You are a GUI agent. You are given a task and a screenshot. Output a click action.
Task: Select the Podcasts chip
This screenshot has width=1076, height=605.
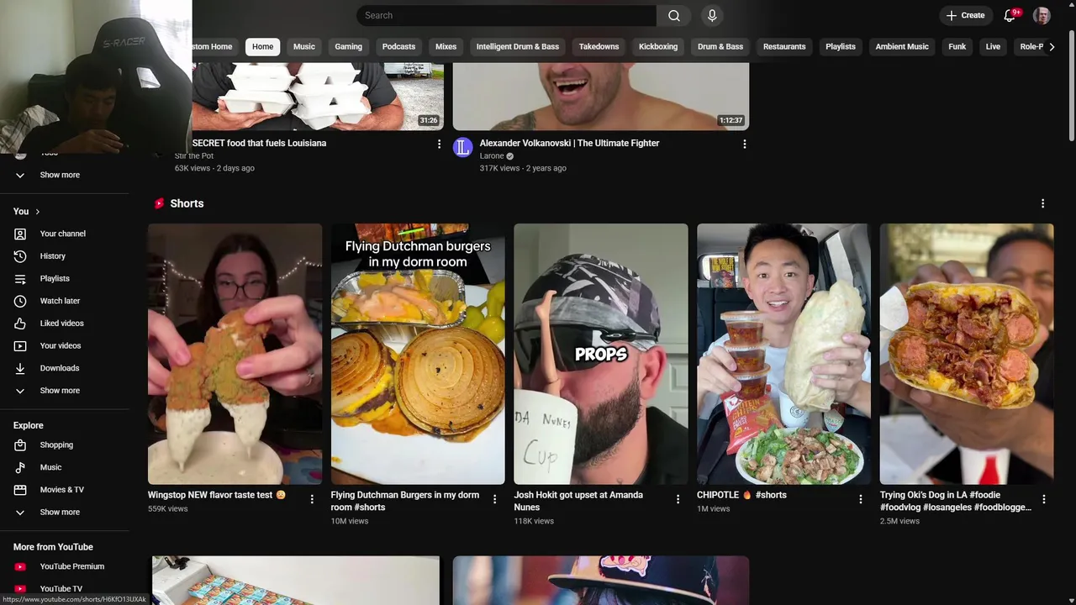click(398, 46)
